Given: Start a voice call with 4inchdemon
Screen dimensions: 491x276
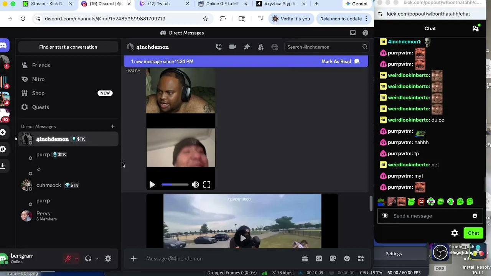Looking at the screenshot, I should pos(219,47).
